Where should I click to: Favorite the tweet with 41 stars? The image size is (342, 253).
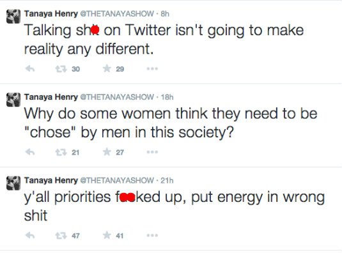[107, 235]
